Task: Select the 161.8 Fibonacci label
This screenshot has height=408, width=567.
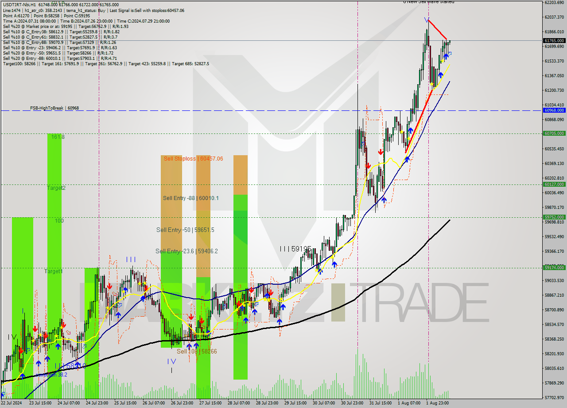Action: tap(58, 137)
